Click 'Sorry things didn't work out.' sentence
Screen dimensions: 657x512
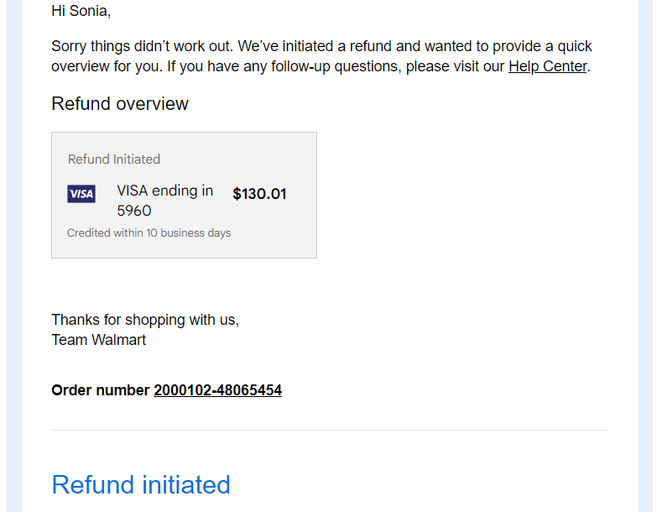[x=142, y=46]
